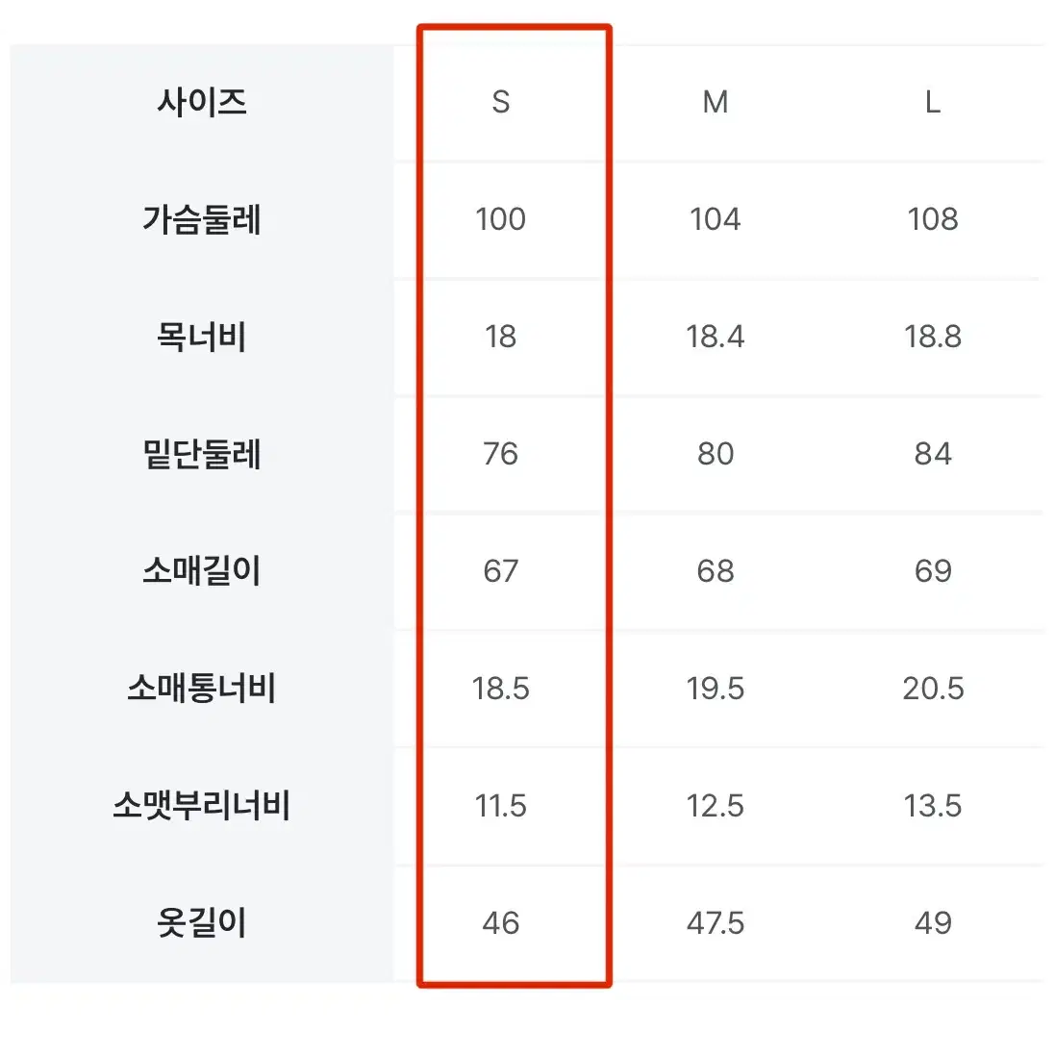Click the 목너비 row label

202,337
